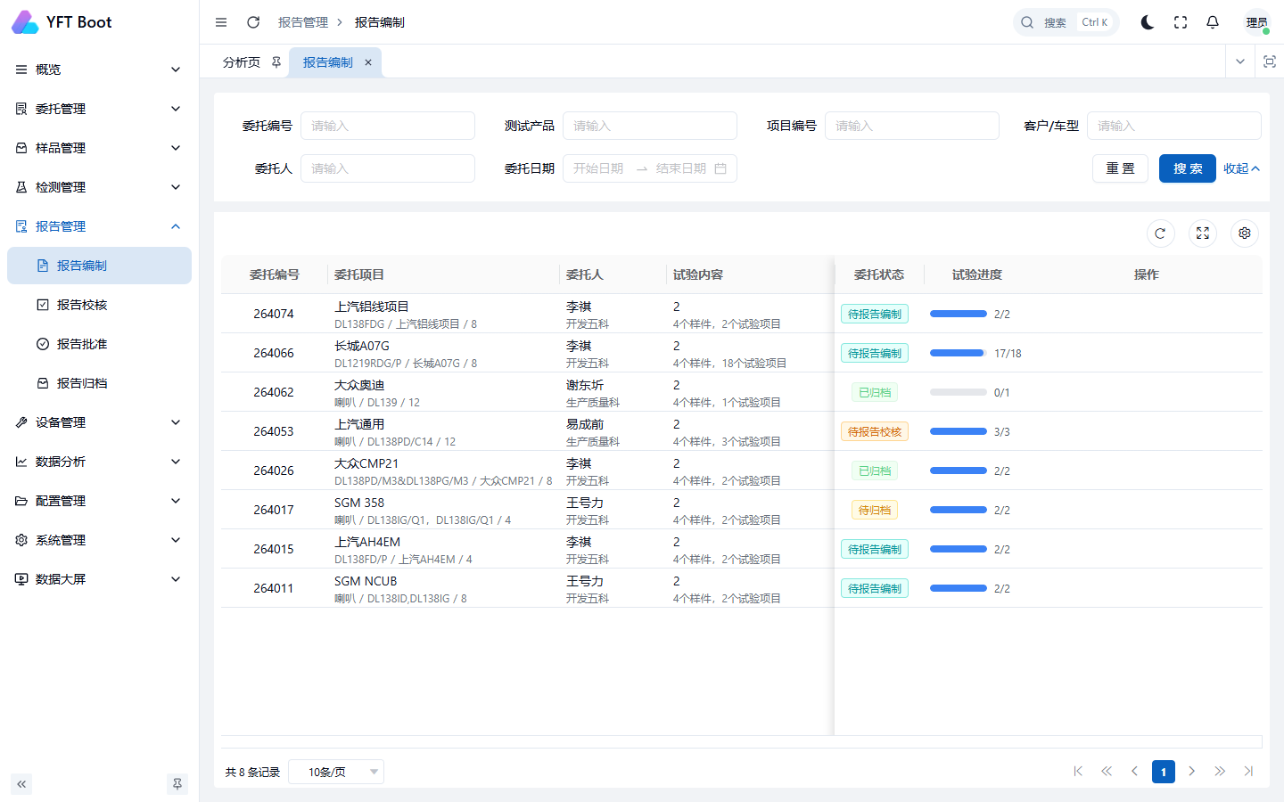This screenshot has height=802, width=1284.
Task: Open global search box with Ctrl K
Action: pos(1066,22)
